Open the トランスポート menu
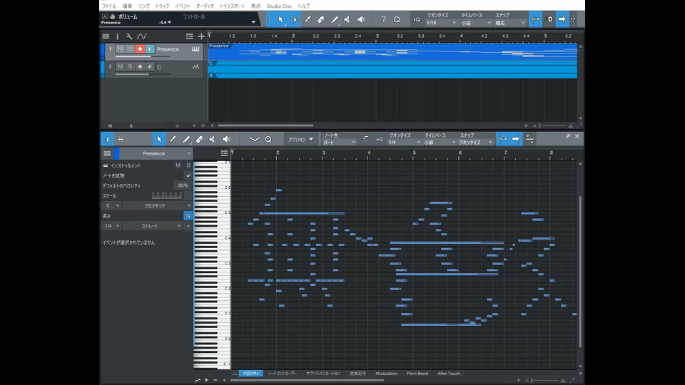Image resolution: width=685 pixels, height=385 pixels. click(232, 6)
